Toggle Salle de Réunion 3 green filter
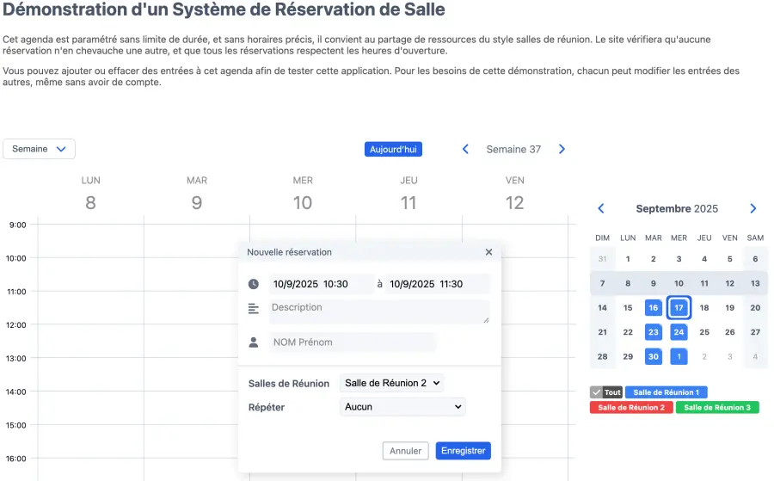This screenshot has width=774, height=481. pos(717,407)
